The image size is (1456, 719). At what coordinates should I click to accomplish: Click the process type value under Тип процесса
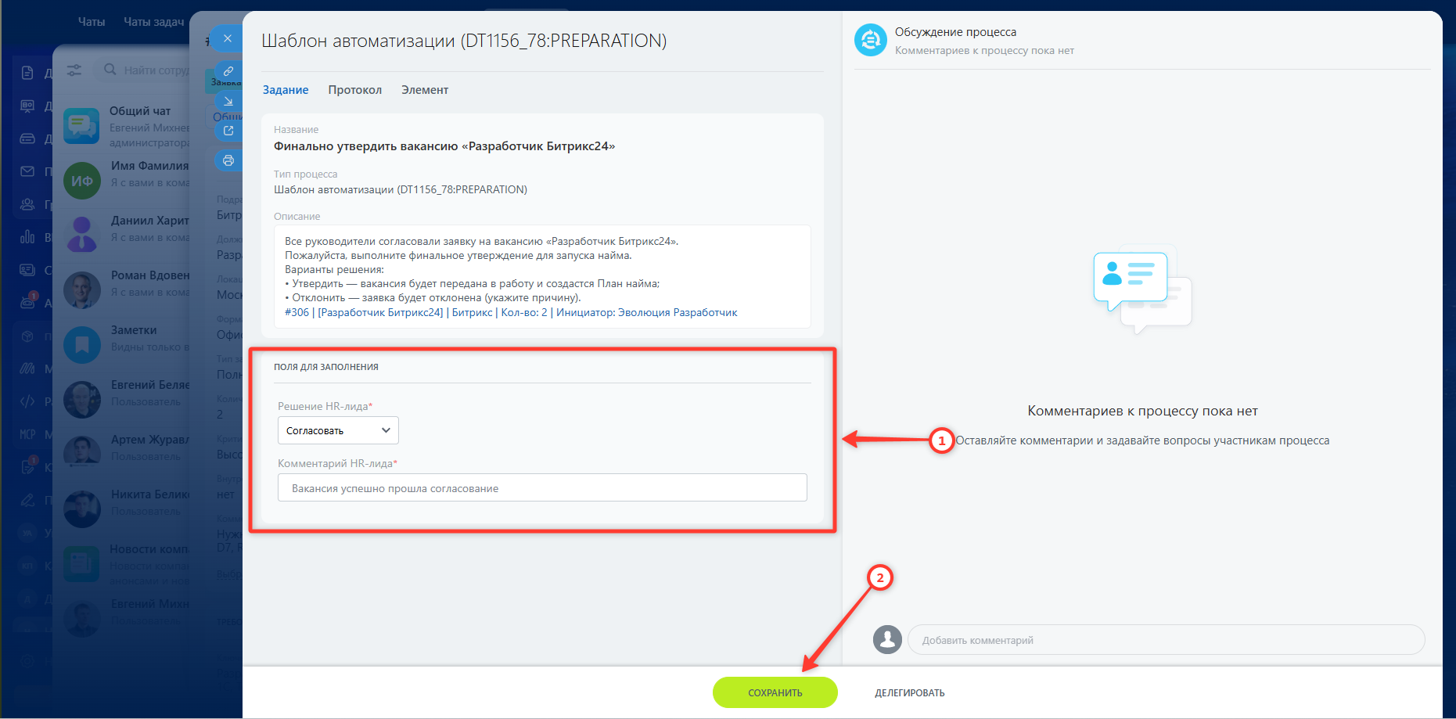click(401, 189)
